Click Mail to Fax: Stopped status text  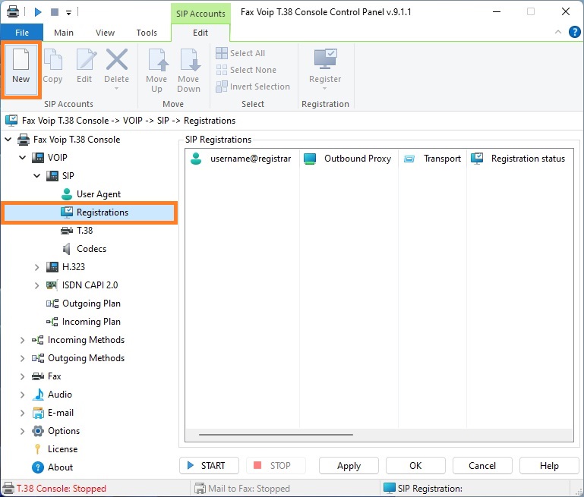coord(249,489)
